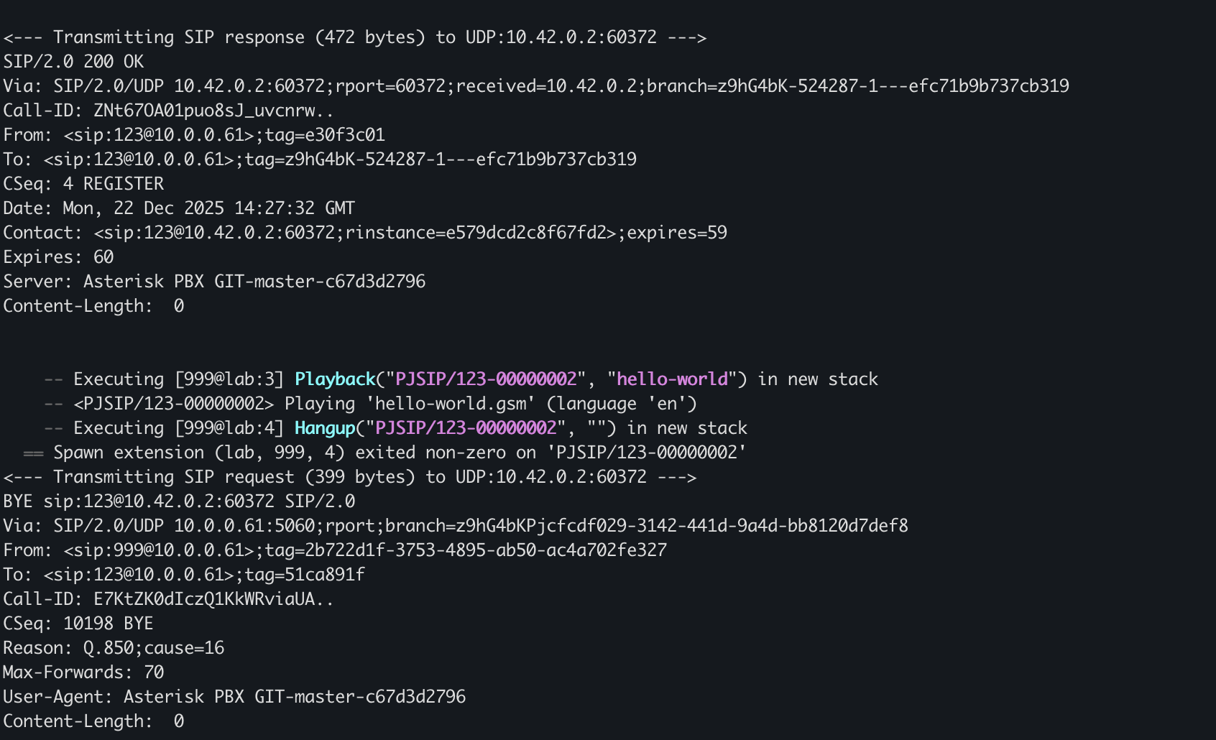Click the CSeq: 10198 BYE line

tap(78, 624)
